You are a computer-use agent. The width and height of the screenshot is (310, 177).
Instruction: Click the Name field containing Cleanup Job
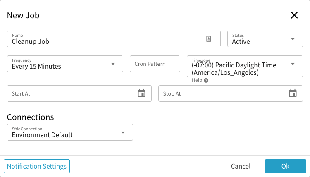point(103,39)
